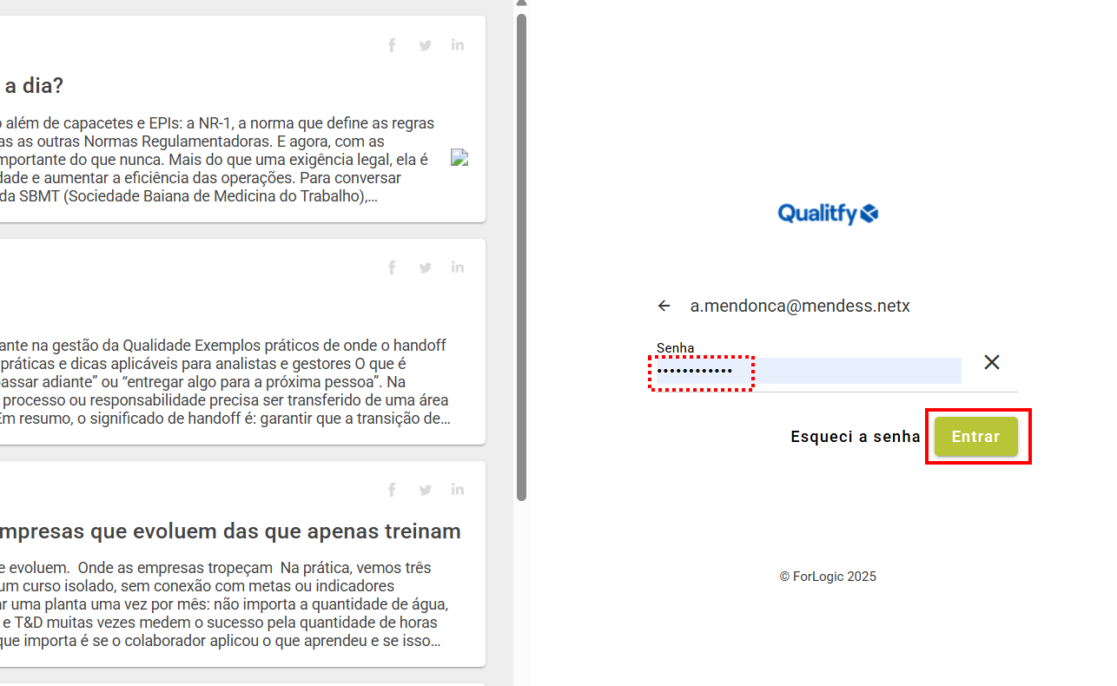Image resolution: width=1117 pixels, height=686 pixels.
Task: Click the Qualitfy logo
Action: point(828,214)
